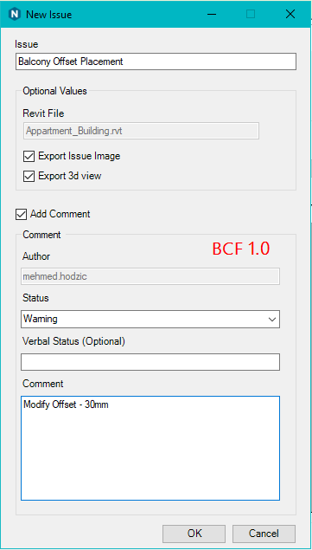Toggle the Add Comment checkbox

click(21, 214)
